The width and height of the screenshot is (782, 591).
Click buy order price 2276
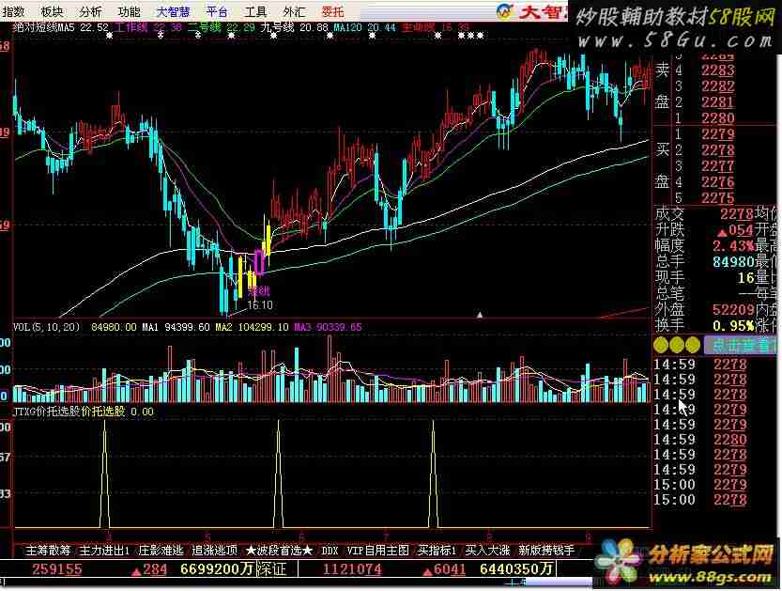(x=718, y=182)
